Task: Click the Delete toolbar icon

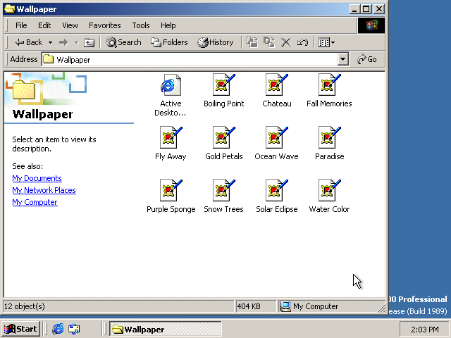Action: tap(285, 42)
